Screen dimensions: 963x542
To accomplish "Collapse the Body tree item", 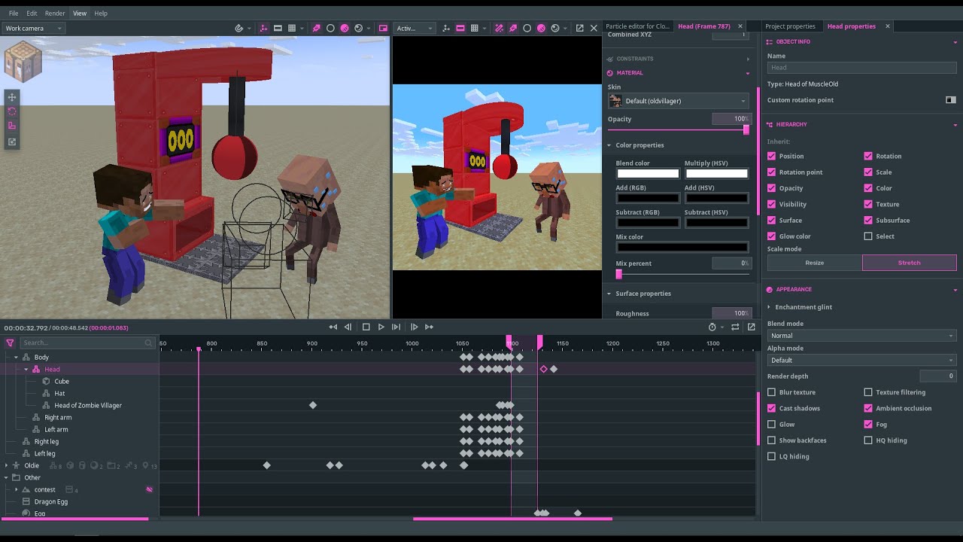I will click(16, 358).
